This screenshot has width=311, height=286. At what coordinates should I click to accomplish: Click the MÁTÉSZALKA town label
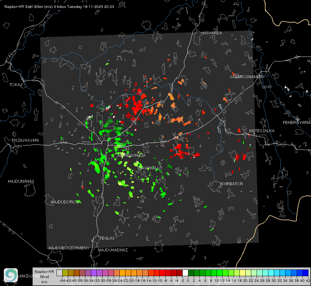[x=262, y=131]
